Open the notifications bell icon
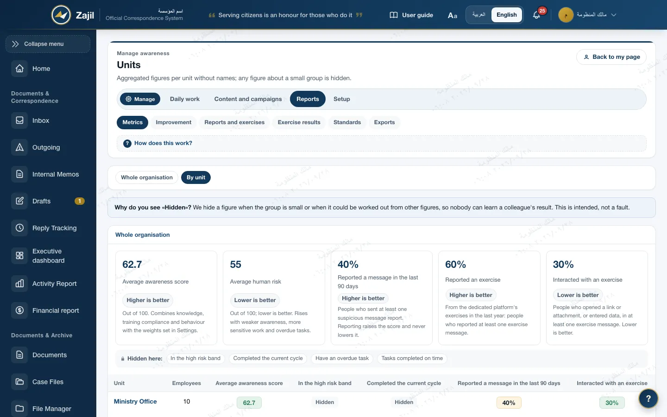This screenshot has height=417, width=667. point(536,15)
